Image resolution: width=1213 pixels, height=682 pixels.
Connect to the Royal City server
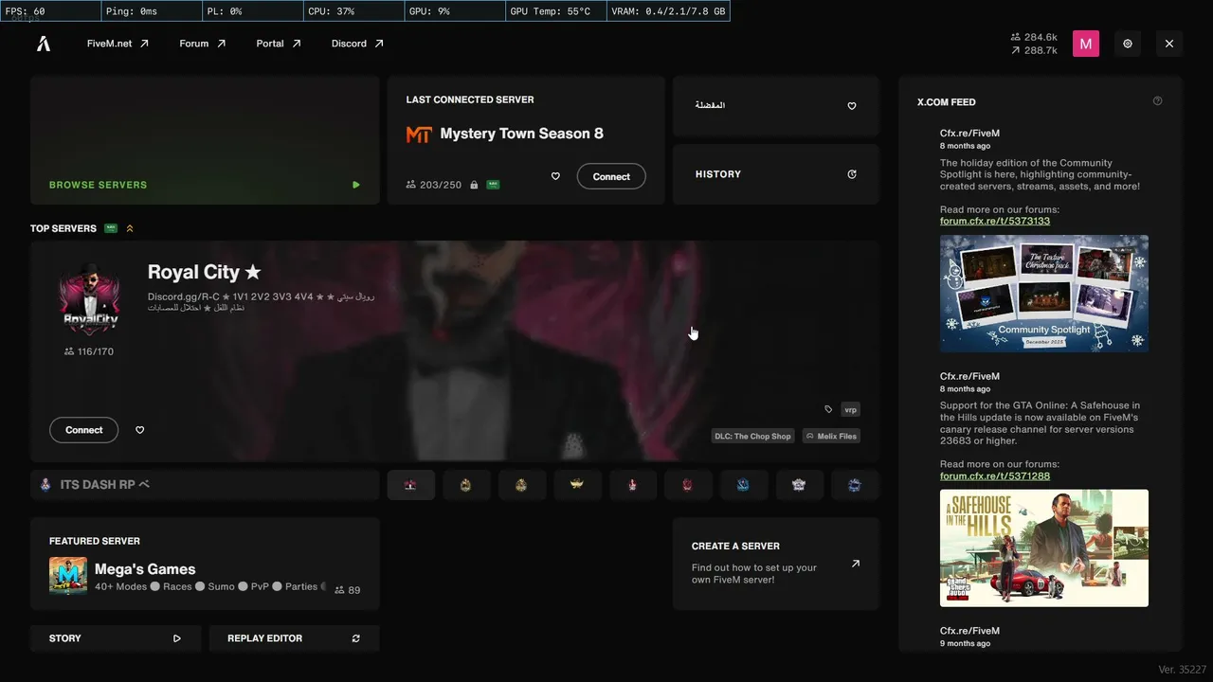pyautogui.click(x=83, y=430)
